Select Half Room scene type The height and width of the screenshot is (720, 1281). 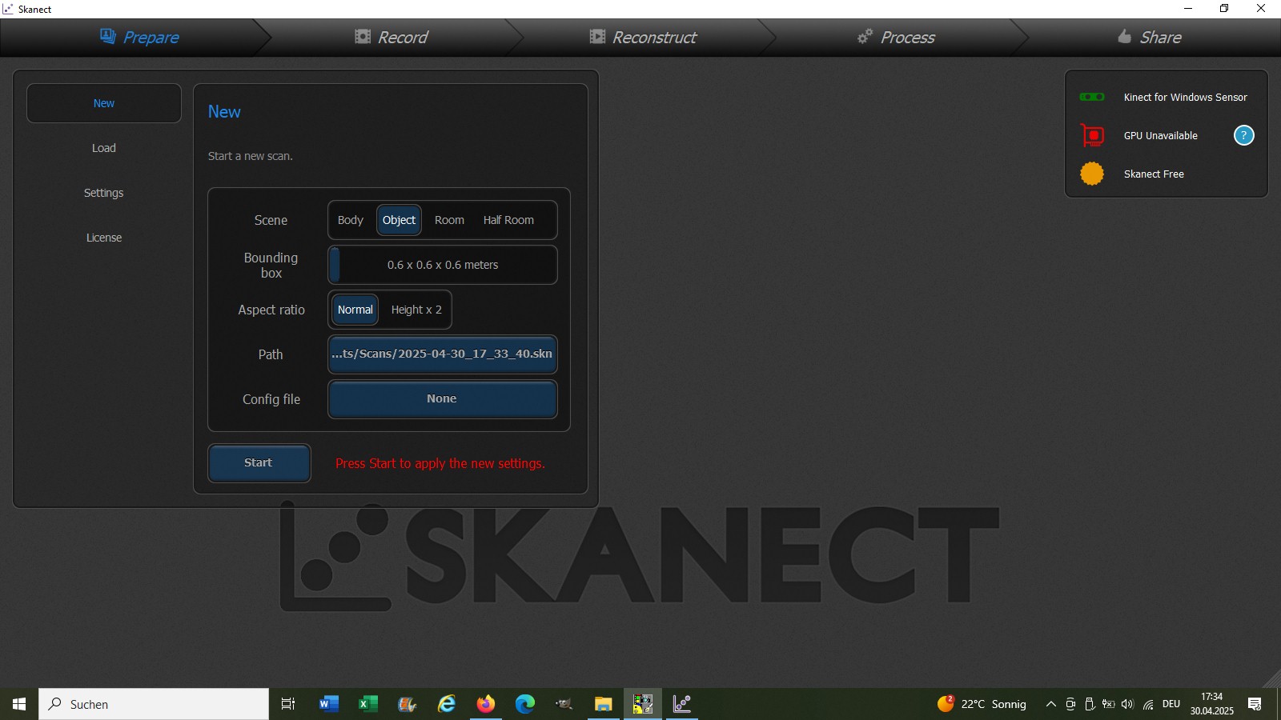tap(508, 220)
